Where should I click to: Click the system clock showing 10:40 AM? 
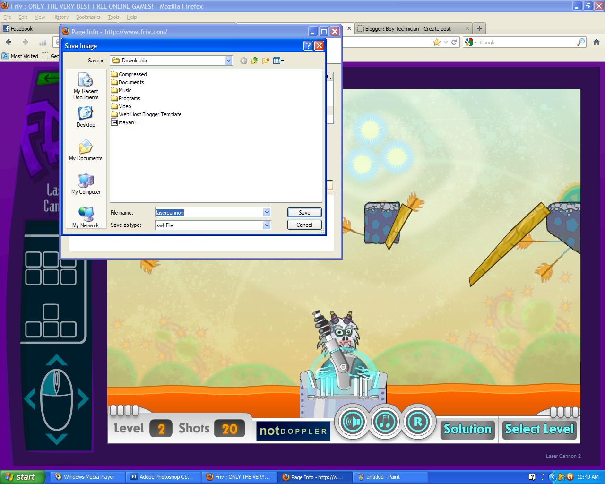tap(588, 477)
